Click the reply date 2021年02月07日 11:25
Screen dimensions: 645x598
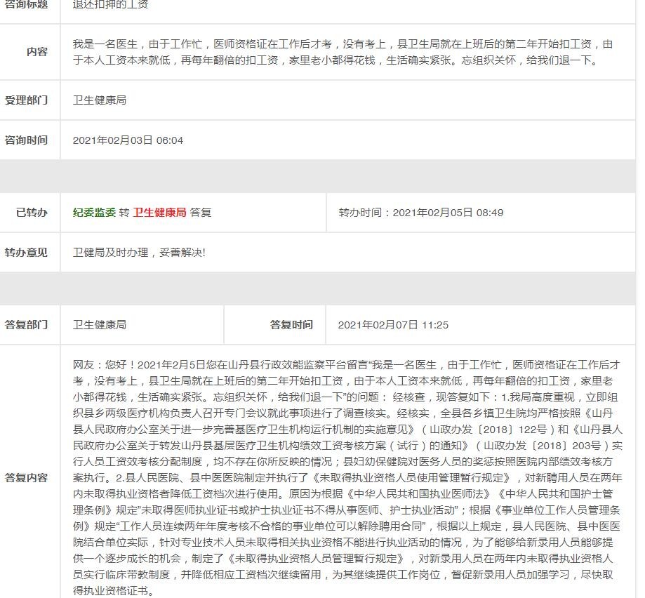(x=393, y=325)
